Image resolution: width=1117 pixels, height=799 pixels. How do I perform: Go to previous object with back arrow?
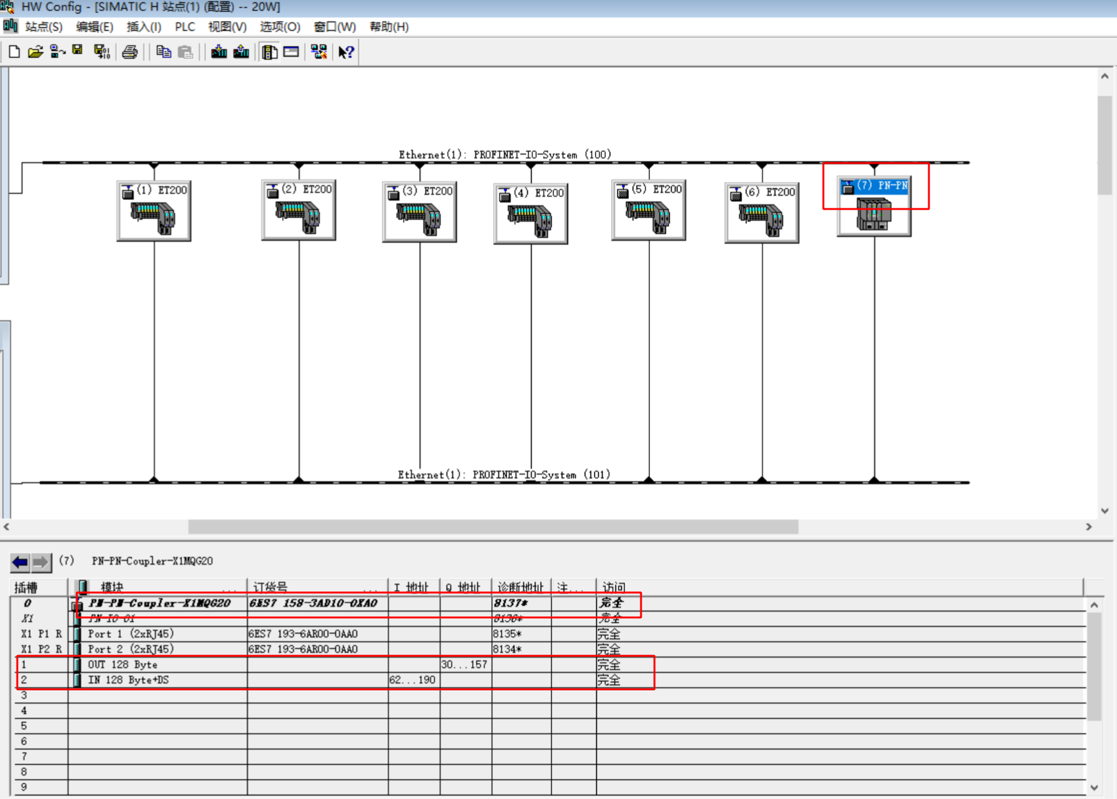pyautogui.click(x=20, y=562)
